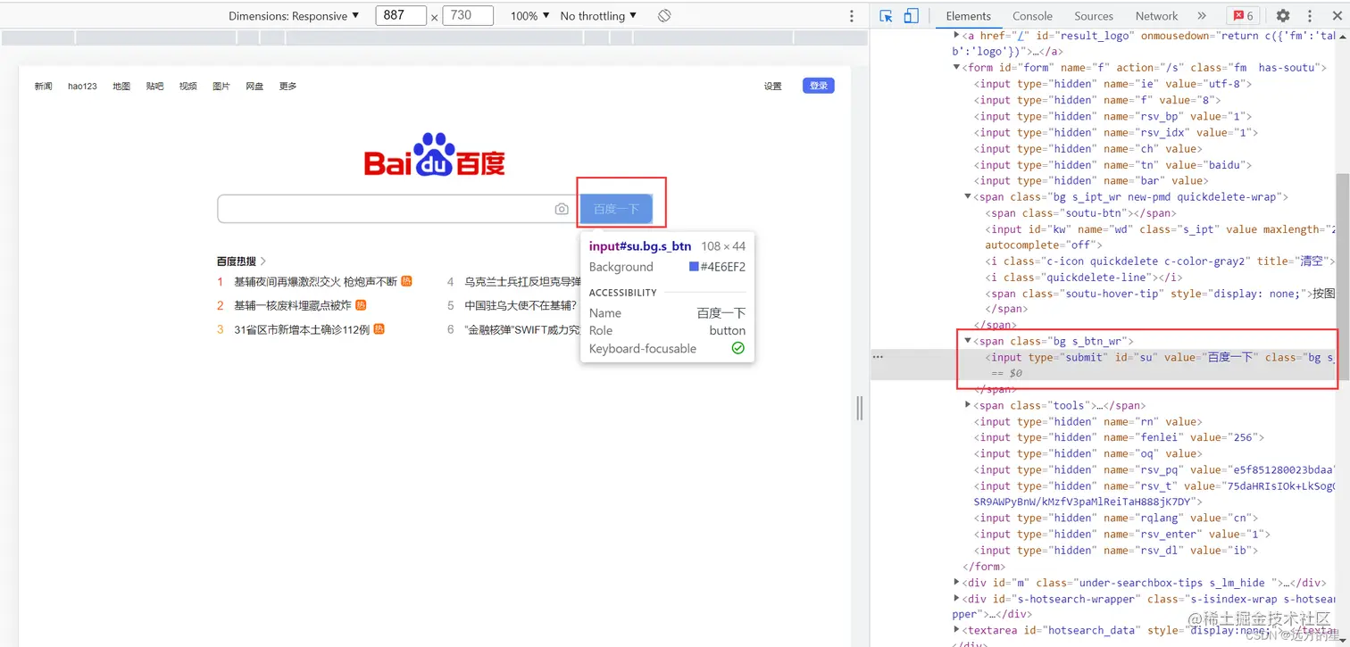Switch to the Console tab
Screen dimensions: 1350x647
[1032, 15]
